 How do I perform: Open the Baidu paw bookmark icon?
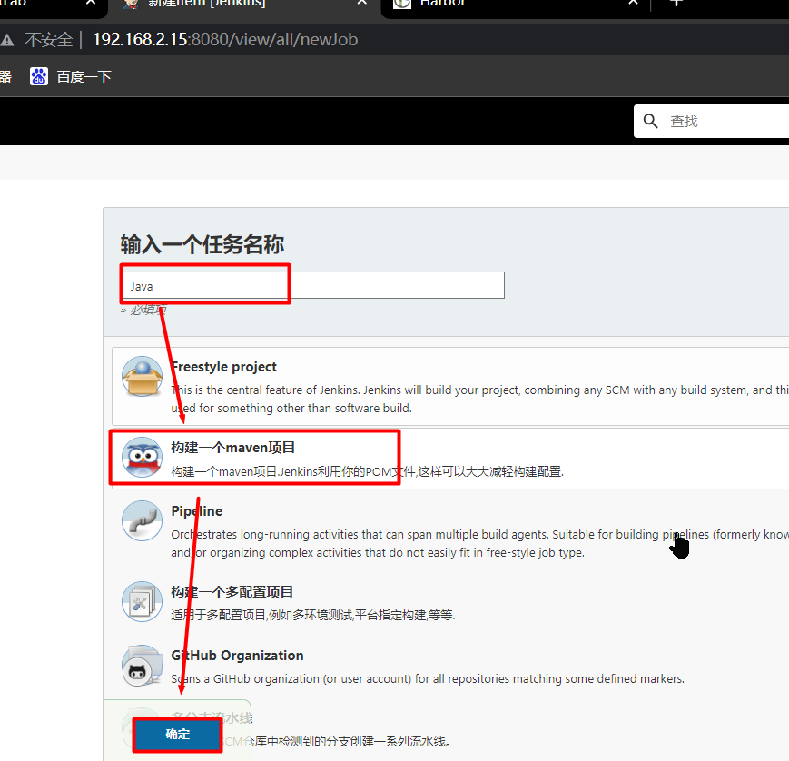coord(39,76)
